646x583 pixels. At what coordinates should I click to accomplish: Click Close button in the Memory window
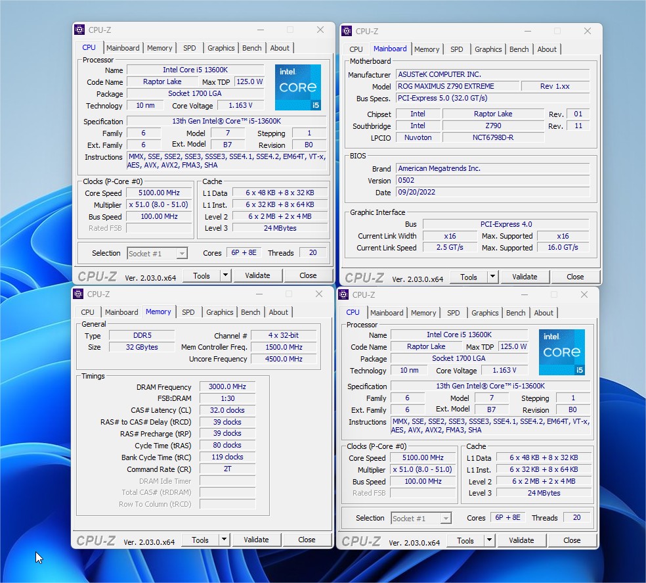pos(307,540)
